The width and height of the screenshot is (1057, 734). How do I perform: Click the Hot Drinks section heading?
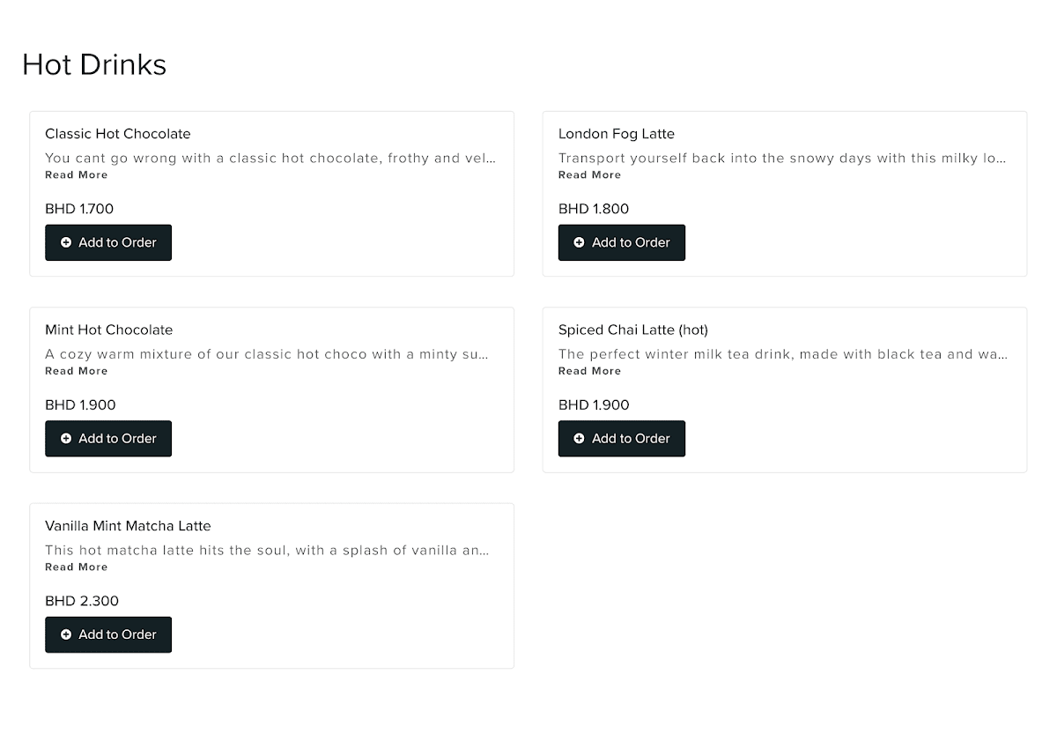(94, 64)
